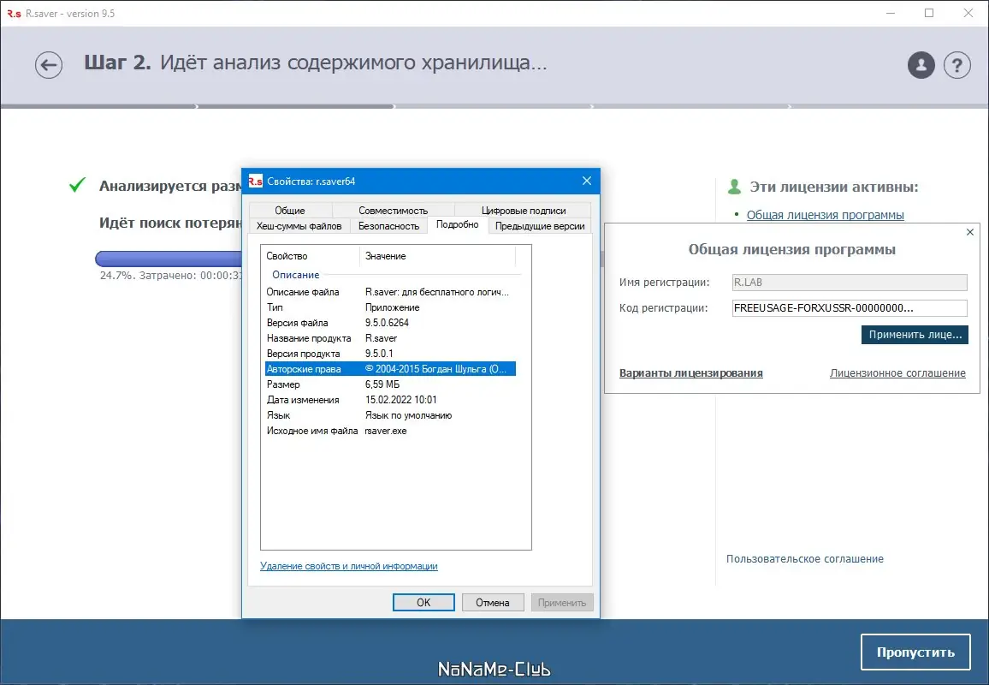Open the Варианты лицензирования link
The height and width of the screenshot is (685, 989).
point(690,373)
